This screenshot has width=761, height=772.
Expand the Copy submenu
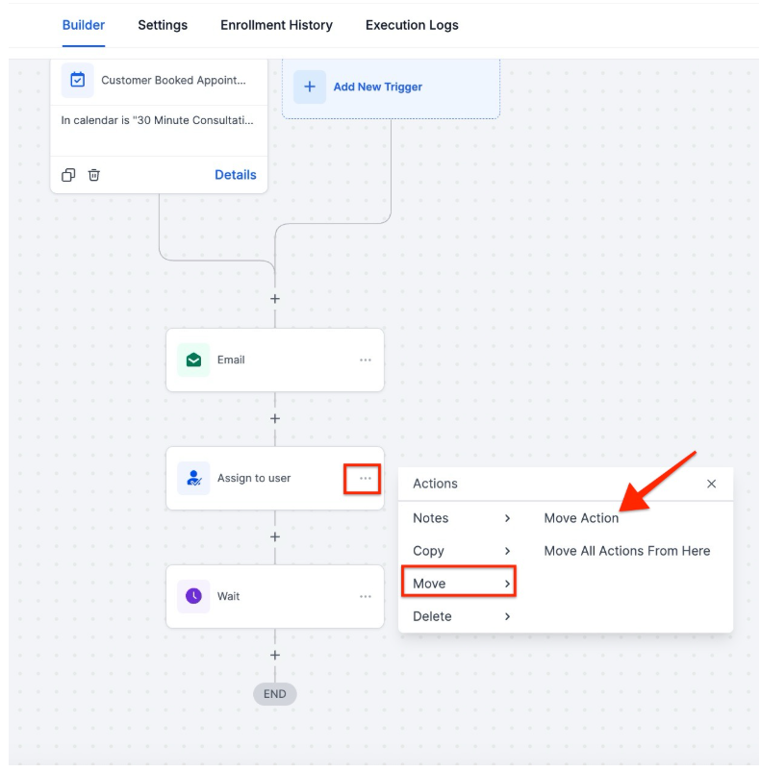click(458, 551)
